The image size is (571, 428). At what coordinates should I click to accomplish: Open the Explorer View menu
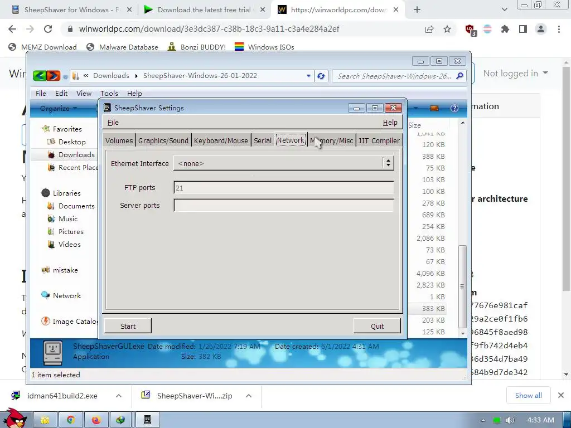tap(84, 94)
